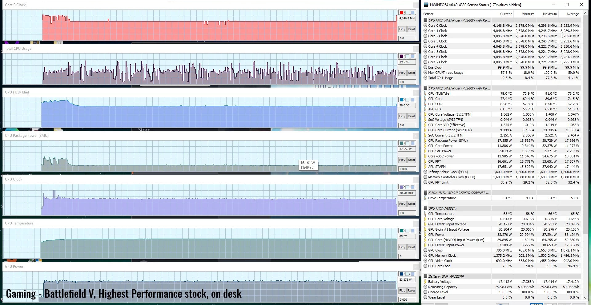Click the red color swatch in Core 0 Clock legend

[x=402, y=12]
